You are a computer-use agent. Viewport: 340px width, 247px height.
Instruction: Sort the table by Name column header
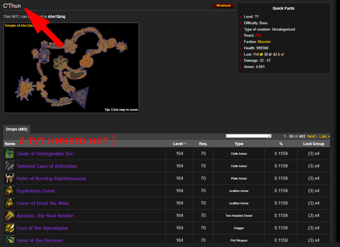10,144
